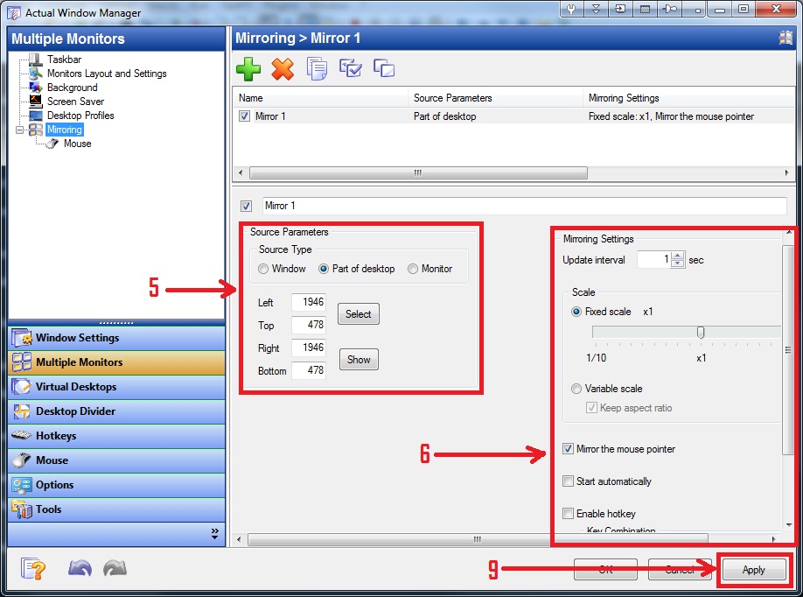Click the Source Parameters column header

pos(495,98)
